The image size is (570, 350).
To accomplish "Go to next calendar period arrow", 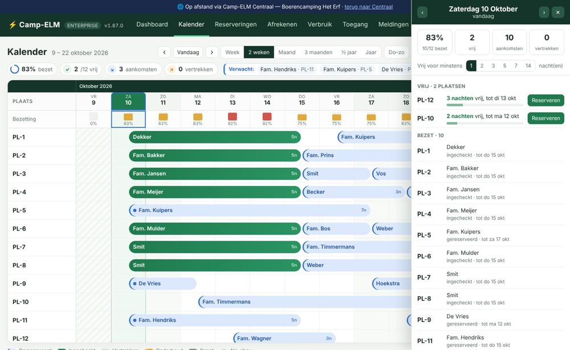I will (211, 52).
